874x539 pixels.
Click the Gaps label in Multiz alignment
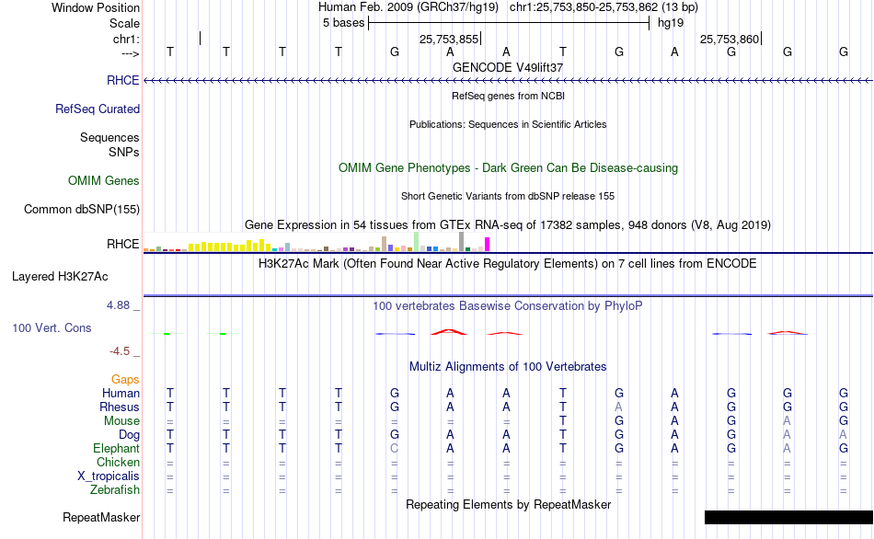(x=125, y=380)
